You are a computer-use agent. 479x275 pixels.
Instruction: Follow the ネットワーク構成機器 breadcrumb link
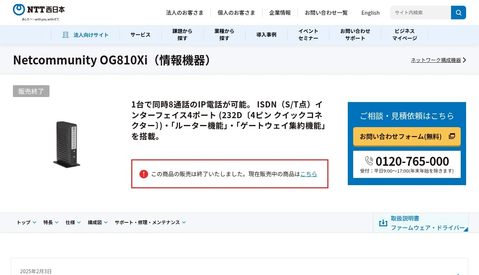[436, 60]
